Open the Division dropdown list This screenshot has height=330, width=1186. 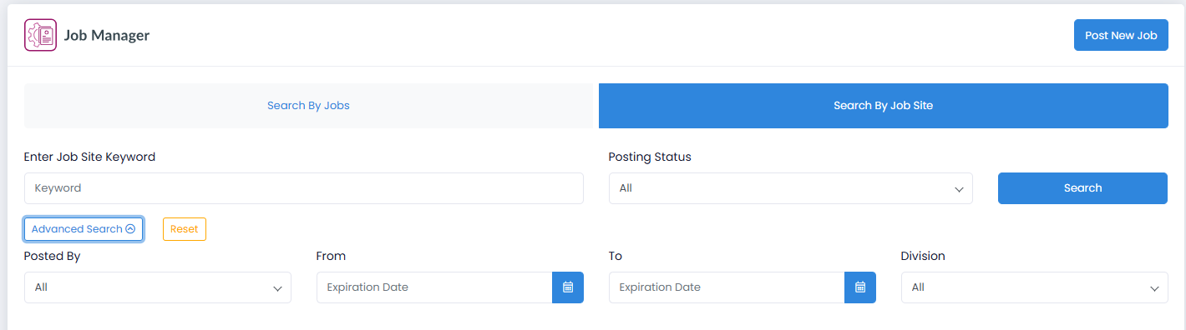[1035, 287]
